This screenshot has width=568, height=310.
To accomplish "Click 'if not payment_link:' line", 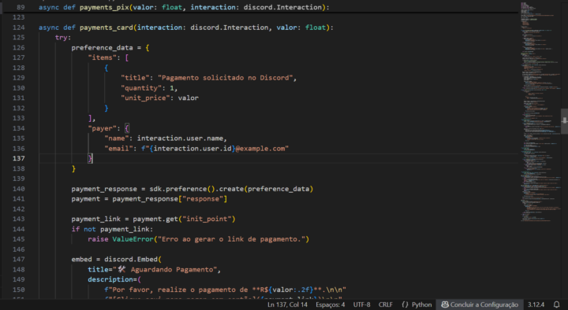I will 112,229.
